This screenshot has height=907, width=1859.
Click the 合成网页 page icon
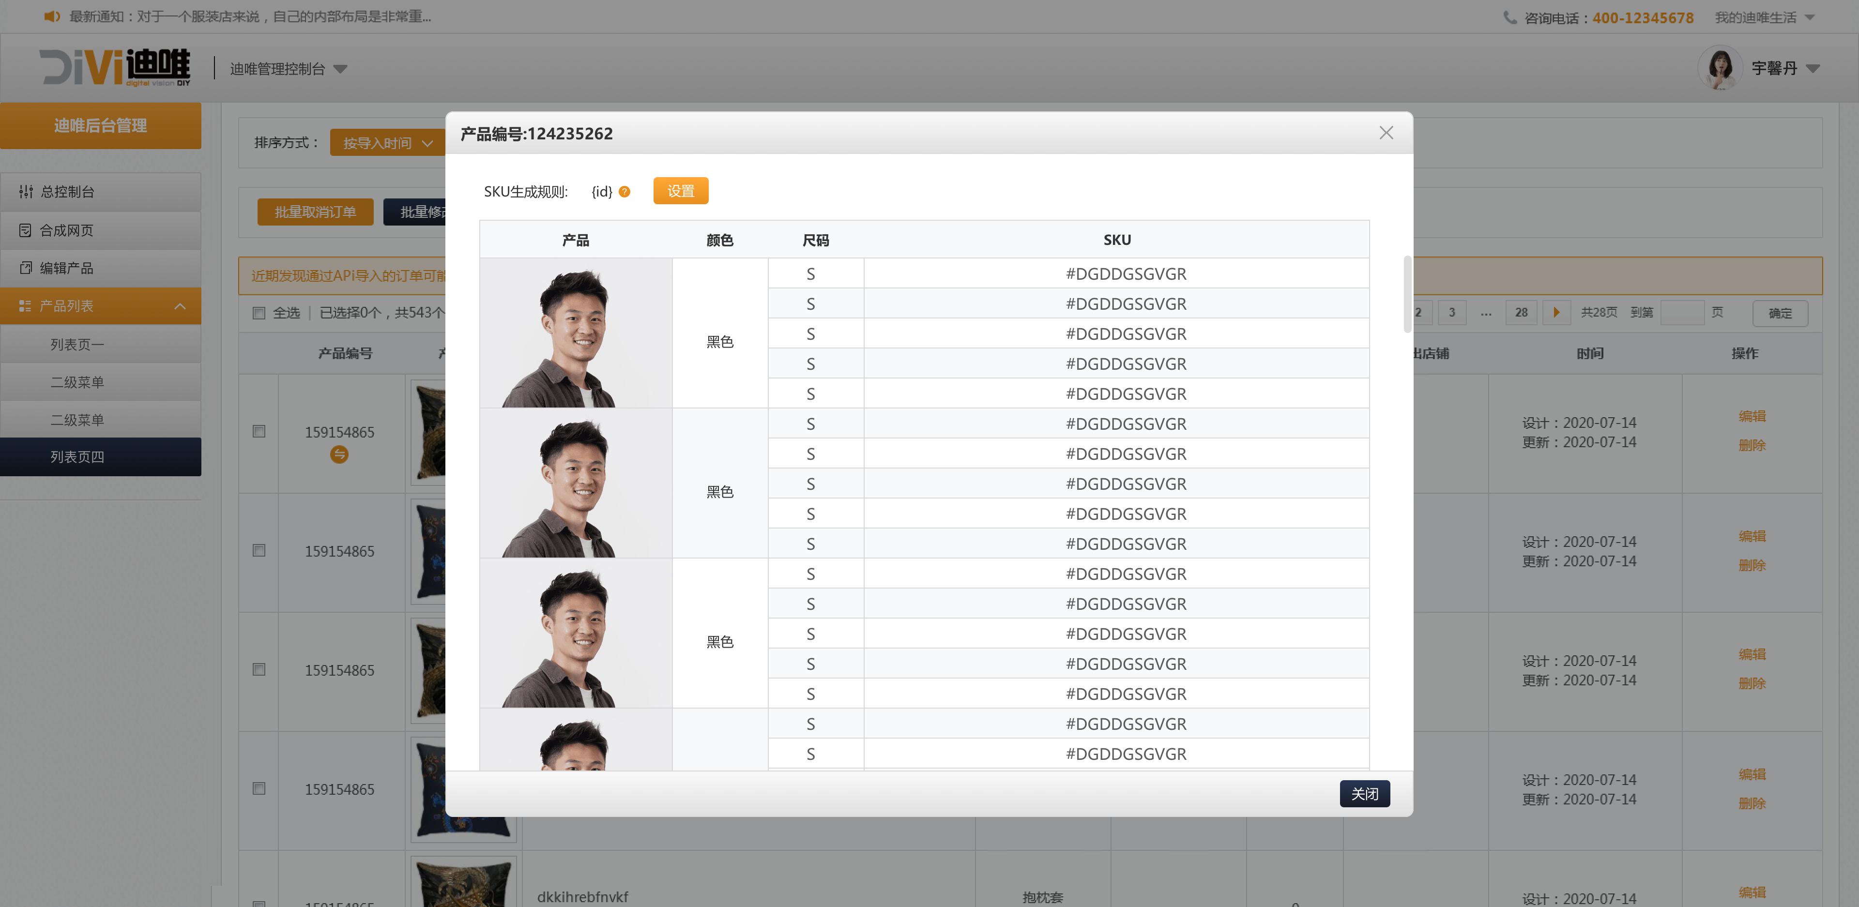point(25,230)
